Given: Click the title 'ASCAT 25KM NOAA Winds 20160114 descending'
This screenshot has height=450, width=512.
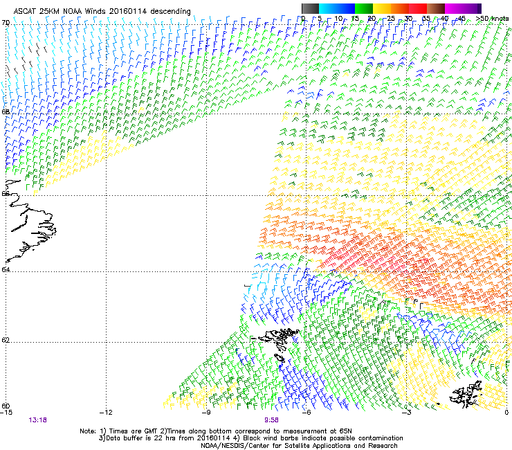Looking at the screenshot, I should [102, 12].
